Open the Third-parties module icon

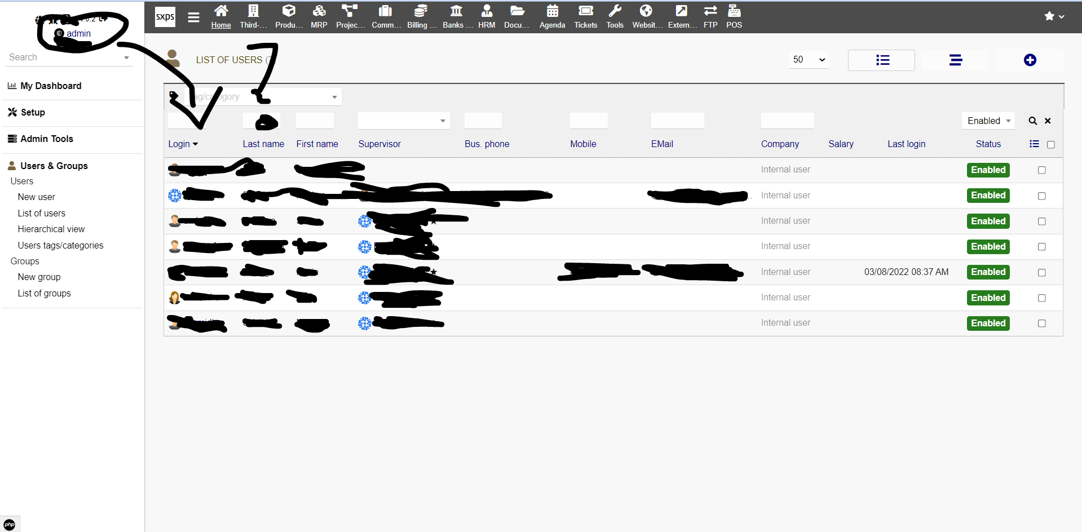click(253, 11)
